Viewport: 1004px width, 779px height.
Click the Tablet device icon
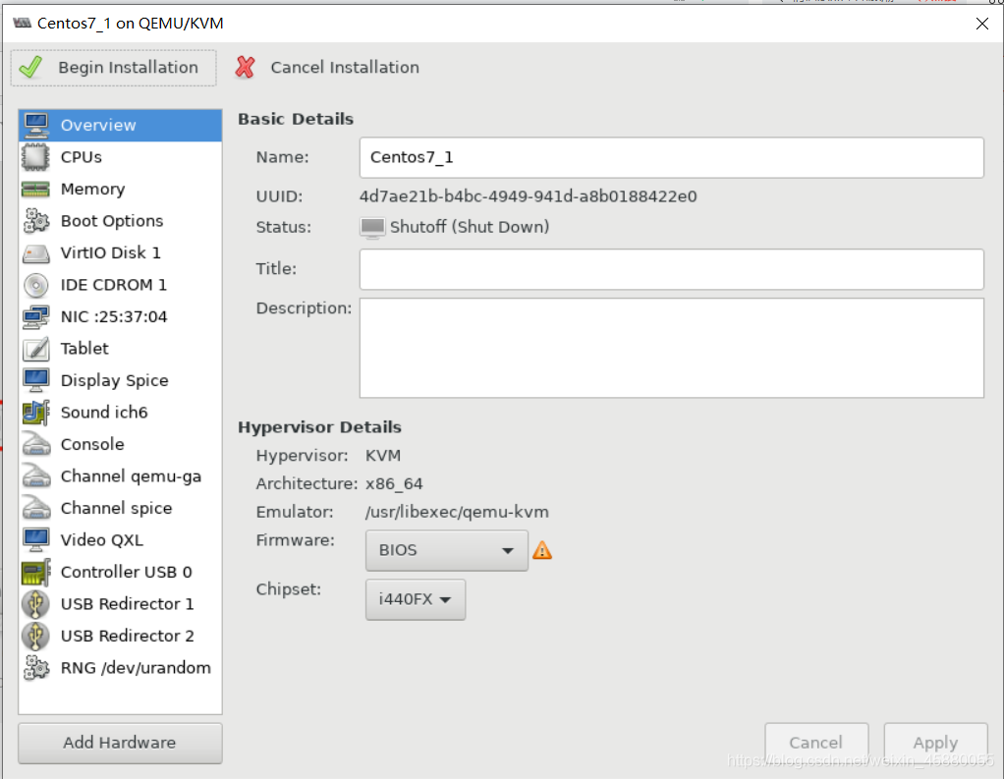(35, 349)
